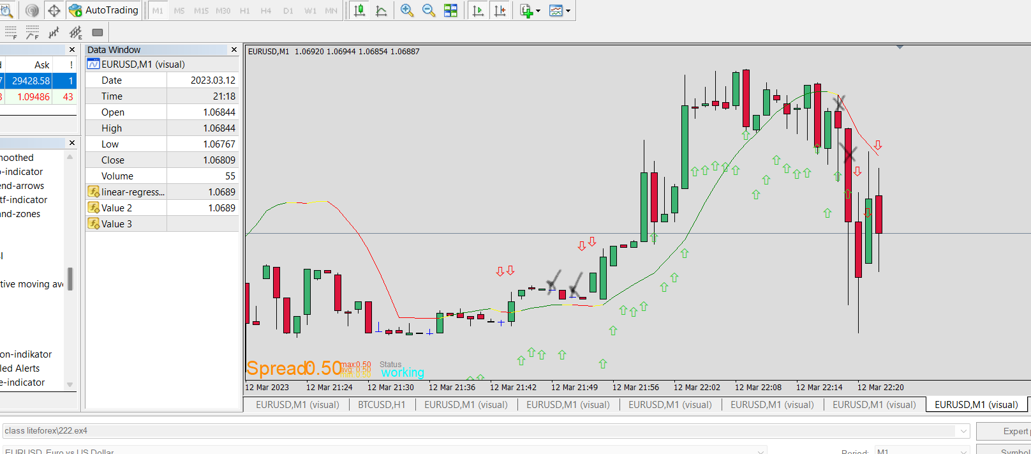Open the expert advisor file dropdown
The width and height of the screenshot is (1031, 454).
pyautogui.click(x=963, y=431)
